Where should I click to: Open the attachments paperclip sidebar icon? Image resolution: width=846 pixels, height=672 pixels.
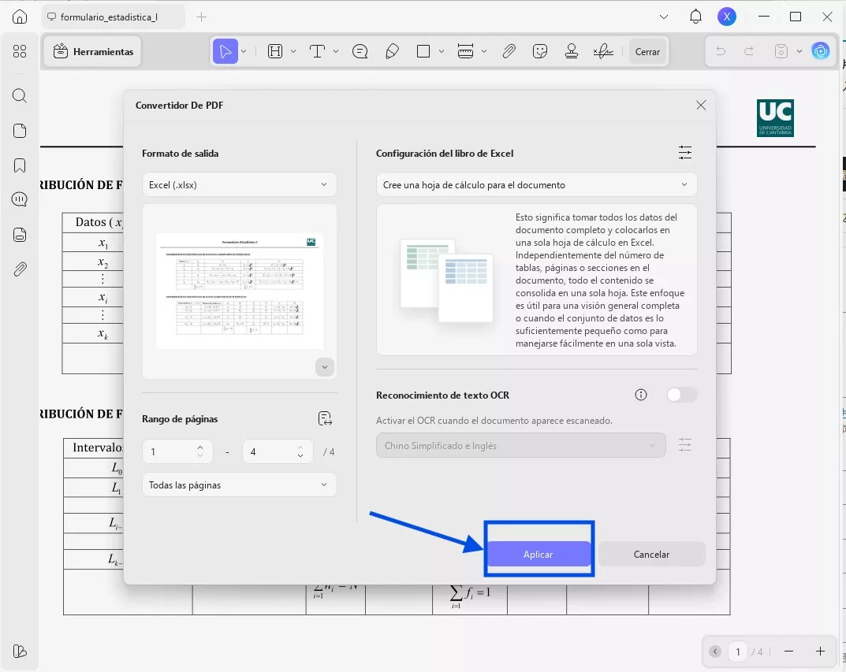20,269
